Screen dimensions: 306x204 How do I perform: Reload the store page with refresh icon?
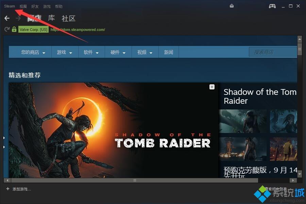point(6,30)
